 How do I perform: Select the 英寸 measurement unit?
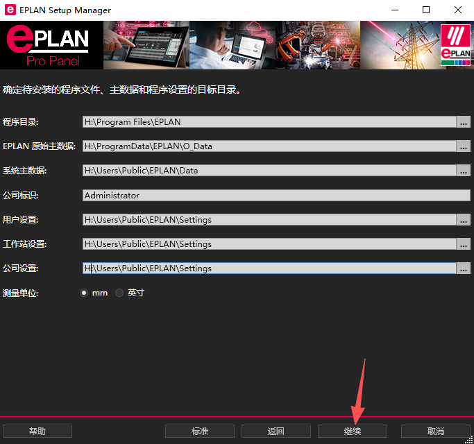pos(119,293)
